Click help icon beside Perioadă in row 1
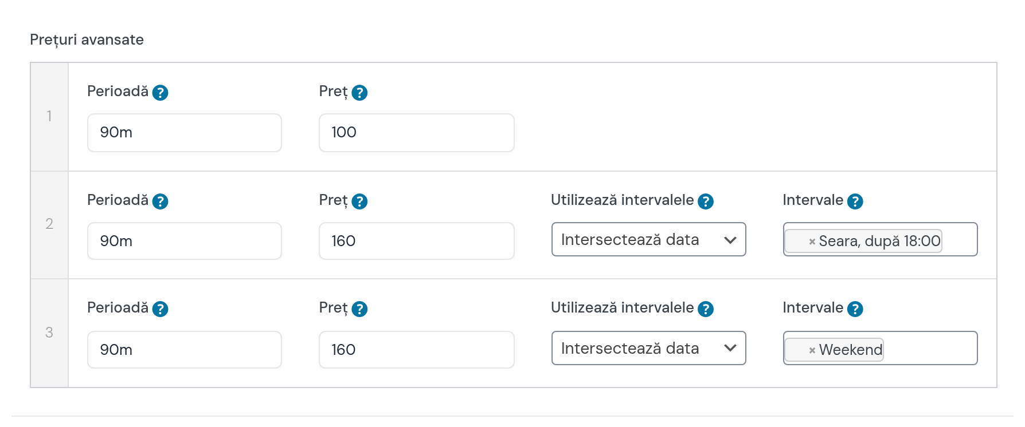The image size is (1025, 427). 160,93
